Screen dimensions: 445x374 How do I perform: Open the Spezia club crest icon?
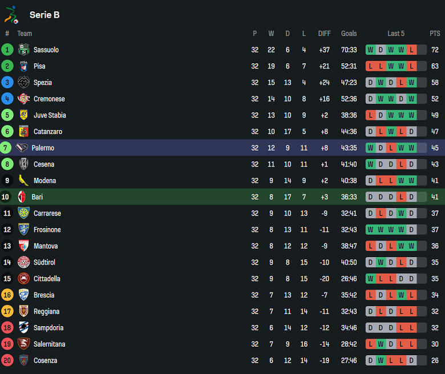point(23,83)
